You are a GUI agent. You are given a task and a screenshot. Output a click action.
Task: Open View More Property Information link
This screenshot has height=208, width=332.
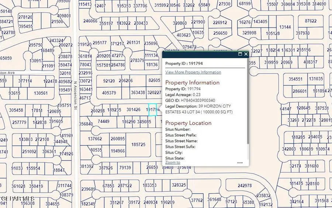pos(193,72)
